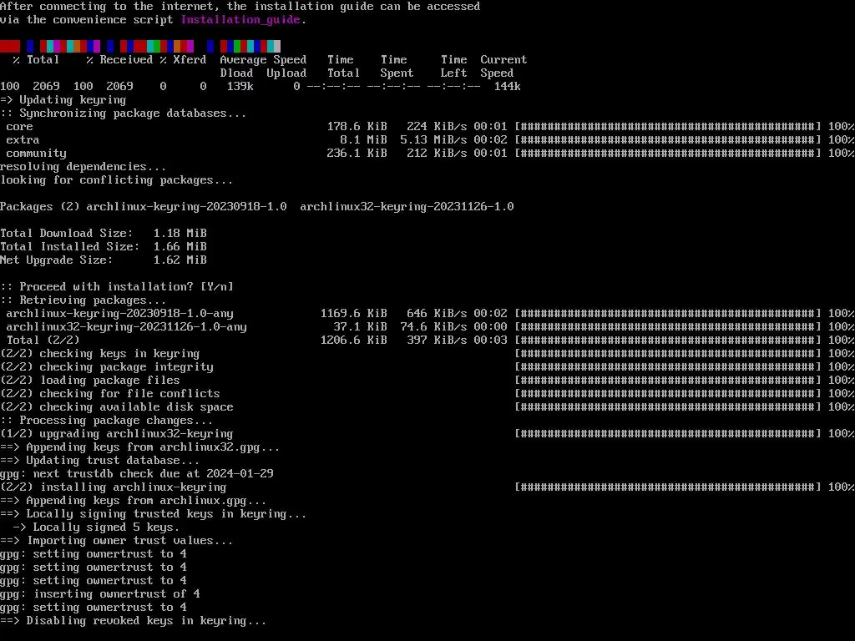
Task: Click 'Appending keys from archlinux.gpg...' line
Action: (x=133, y=501)
